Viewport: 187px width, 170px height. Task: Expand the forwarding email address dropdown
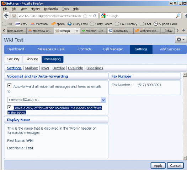click(x=103, y=100)
